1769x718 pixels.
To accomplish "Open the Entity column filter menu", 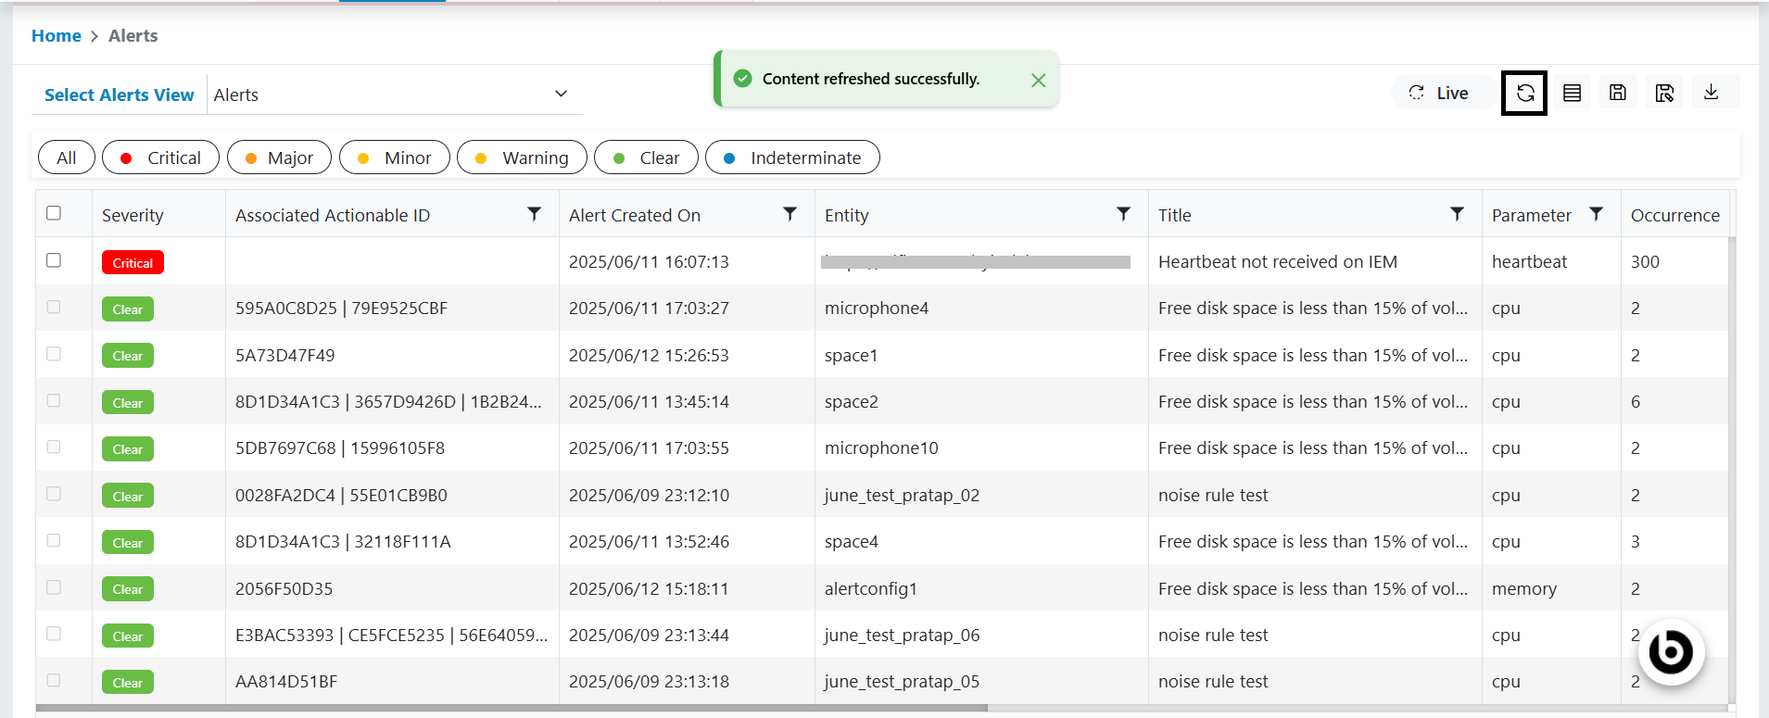I will tap(1123, 214).
